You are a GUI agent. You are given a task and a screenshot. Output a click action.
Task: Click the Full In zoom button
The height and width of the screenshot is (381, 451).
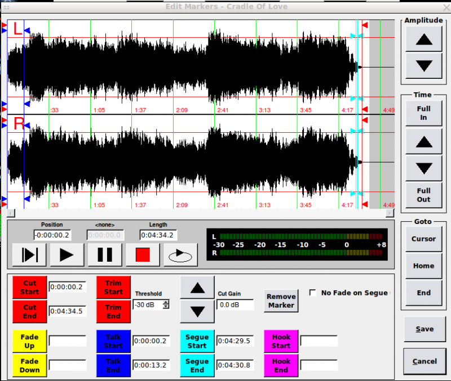coord(423,113)
